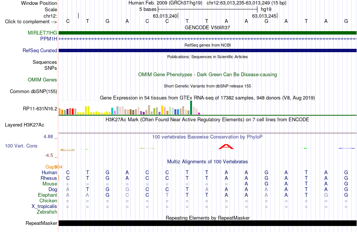Viewport: 357px width, 232px height.
Task: Click the -4.5 PhyloP lower scale value
Action: (x=49, y=155)
